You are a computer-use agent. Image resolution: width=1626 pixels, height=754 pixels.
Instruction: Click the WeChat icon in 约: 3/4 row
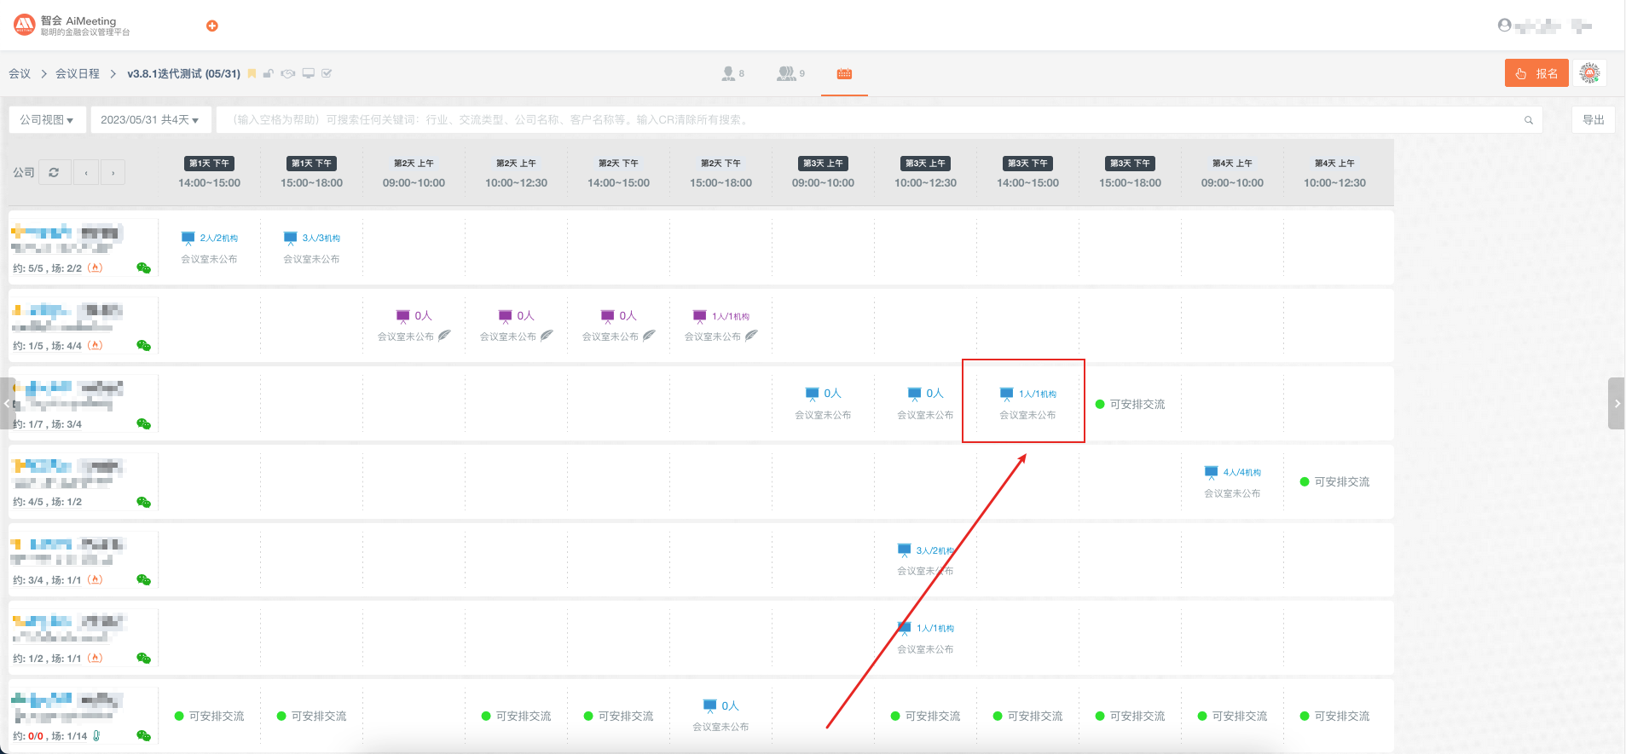pyautogui.click(x=143, y=580)
